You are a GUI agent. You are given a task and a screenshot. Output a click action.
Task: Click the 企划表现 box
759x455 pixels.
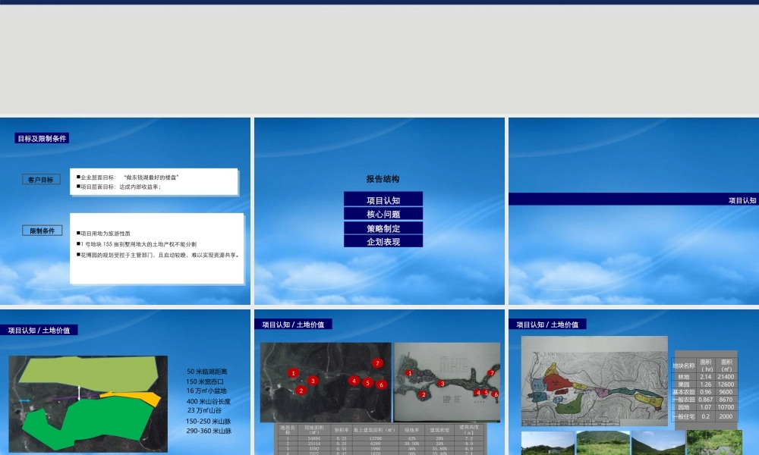coord(383,241)
